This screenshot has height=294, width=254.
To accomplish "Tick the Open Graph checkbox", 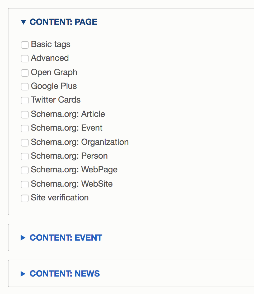I will coord(25,73).
